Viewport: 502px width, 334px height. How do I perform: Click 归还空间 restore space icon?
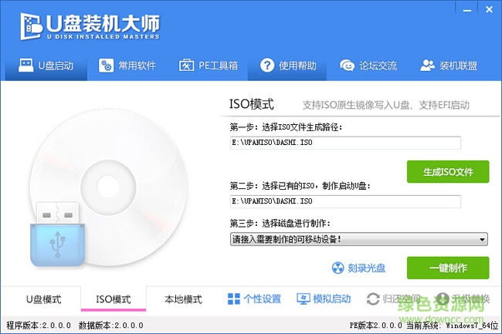coord(374,299)
